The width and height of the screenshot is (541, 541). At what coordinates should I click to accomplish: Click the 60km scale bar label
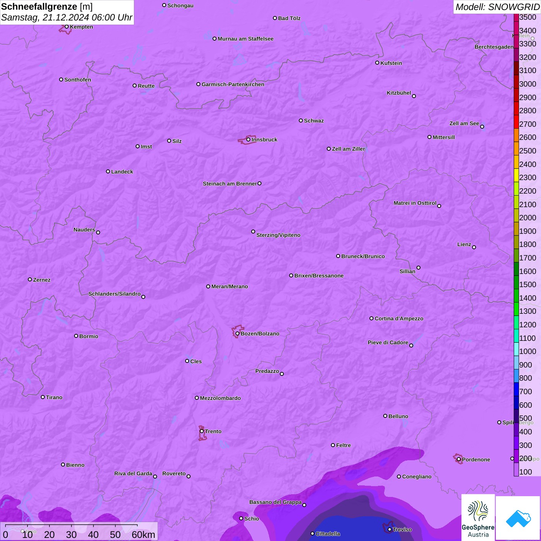143,534
